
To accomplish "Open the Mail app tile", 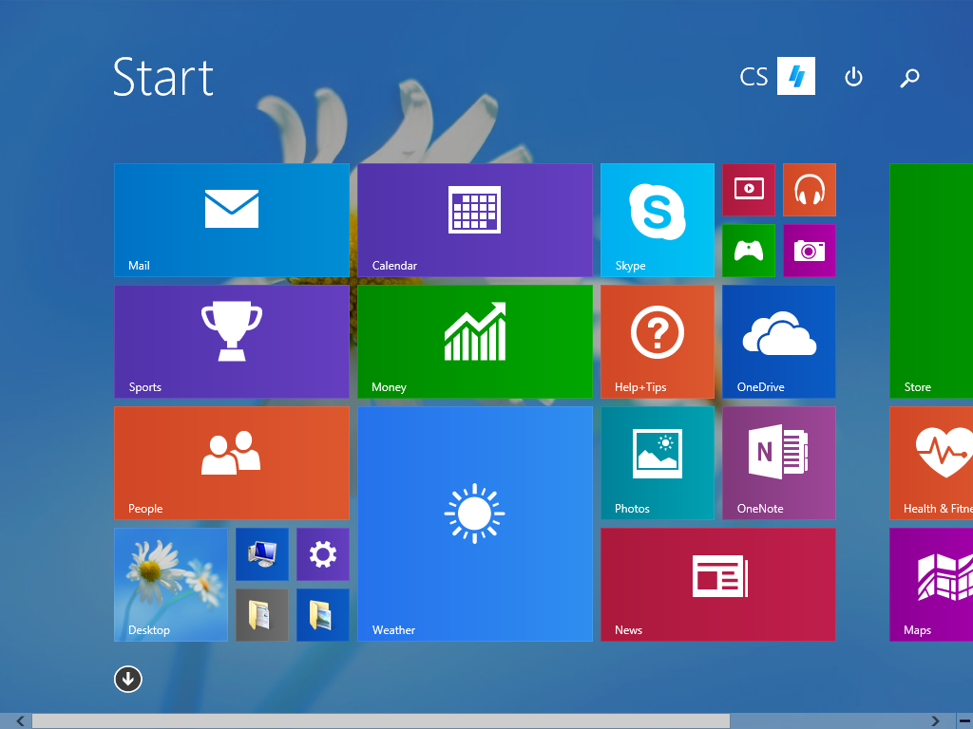I will point(231,219).
